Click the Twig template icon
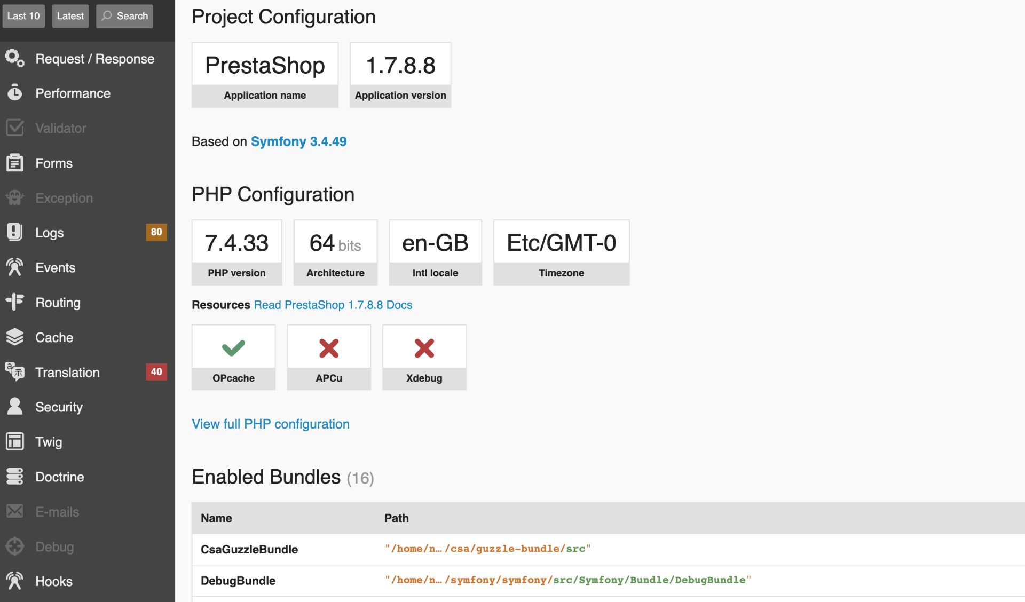 tap(15, 442)
